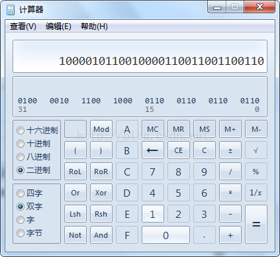The image size is (280, 257).
Task: Open the 编辑(E) menu
Action: [58, 26]
